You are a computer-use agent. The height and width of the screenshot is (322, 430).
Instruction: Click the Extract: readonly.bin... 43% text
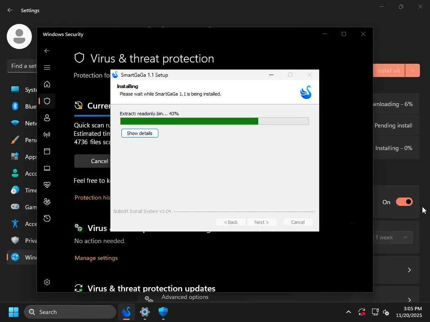pos(149,114)
